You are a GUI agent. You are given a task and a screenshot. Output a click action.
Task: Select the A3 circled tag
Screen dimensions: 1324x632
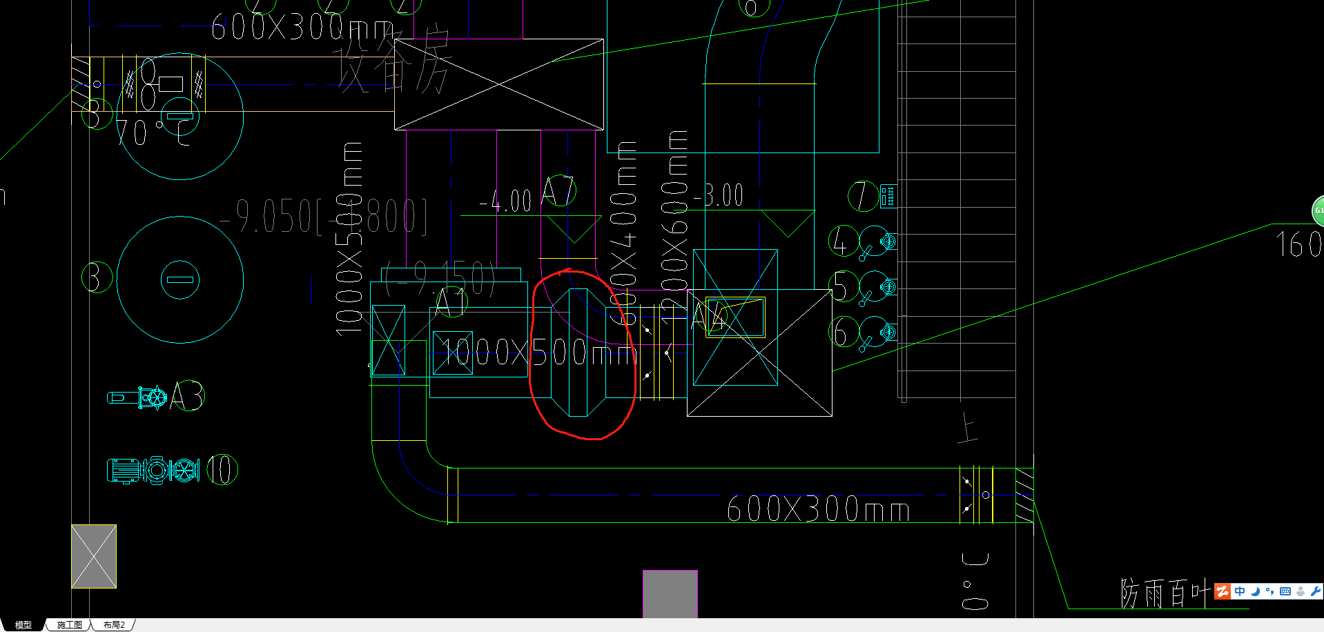pyautogui.click(x=187, y=396)
